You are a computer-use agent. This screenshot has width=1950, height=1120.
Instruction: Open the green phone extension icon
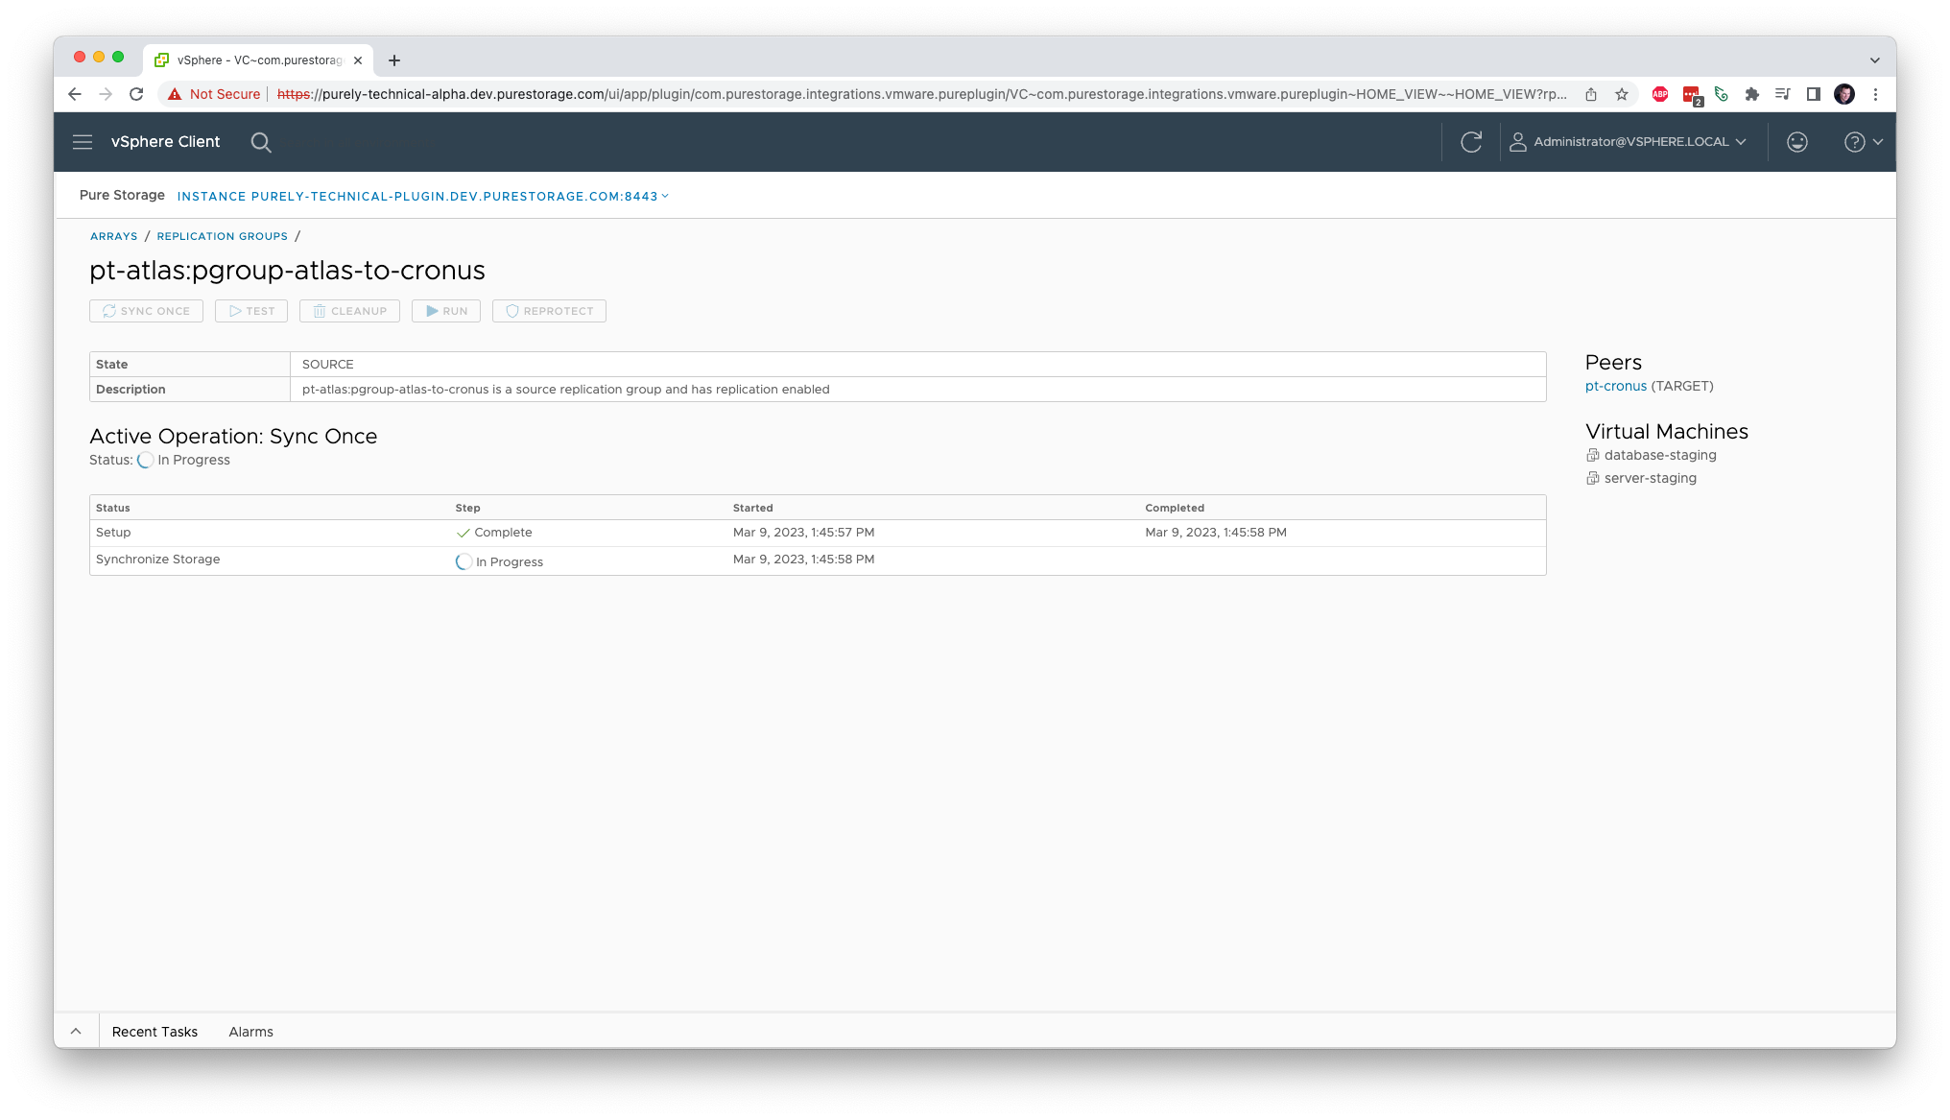pyautogui.click(x=1722, y=94)
